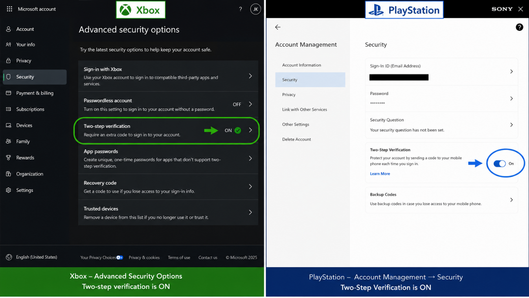Click Learn More under Two-Step Verification
The height and width of the screenshot is (298, 529).
pyautogui.click(x=380, y=174)
